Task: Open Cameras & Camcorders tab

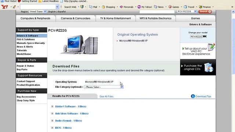Action: (76, 18)
